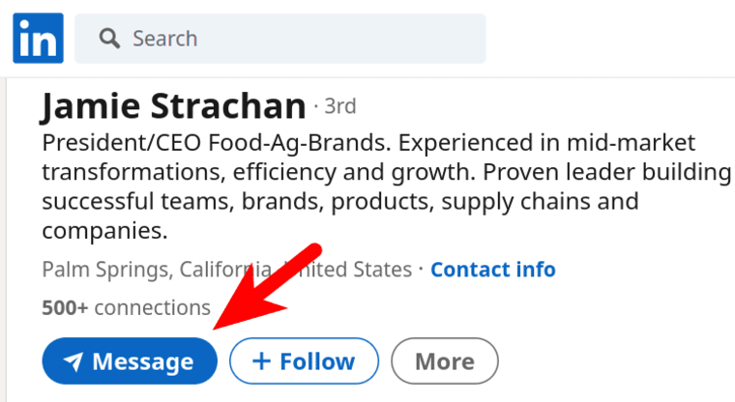Screen dimensions: 735x402
Task: Click the "Search" placeholder text
Action: point(165,39)
